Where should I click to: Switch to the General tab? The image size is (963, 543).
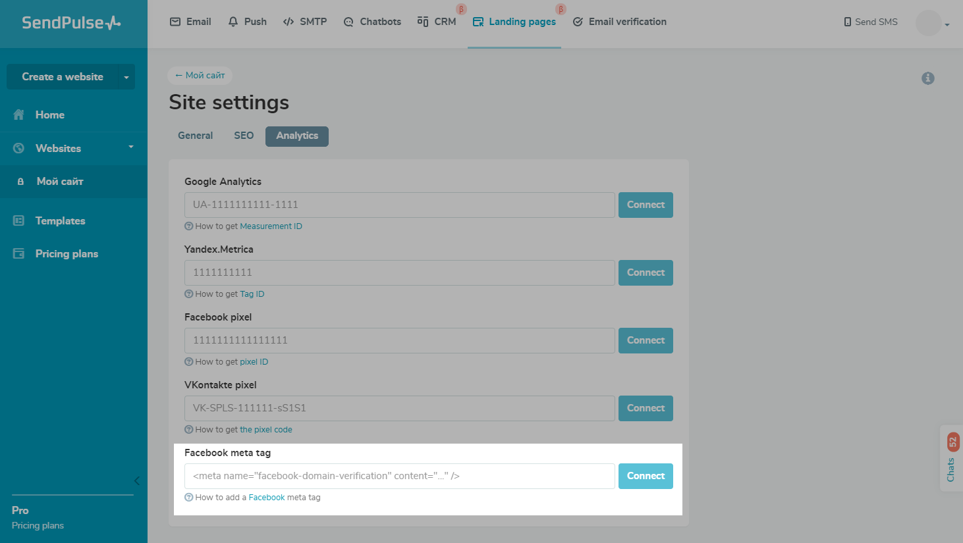pyautogui.click(x=196, y=136)
